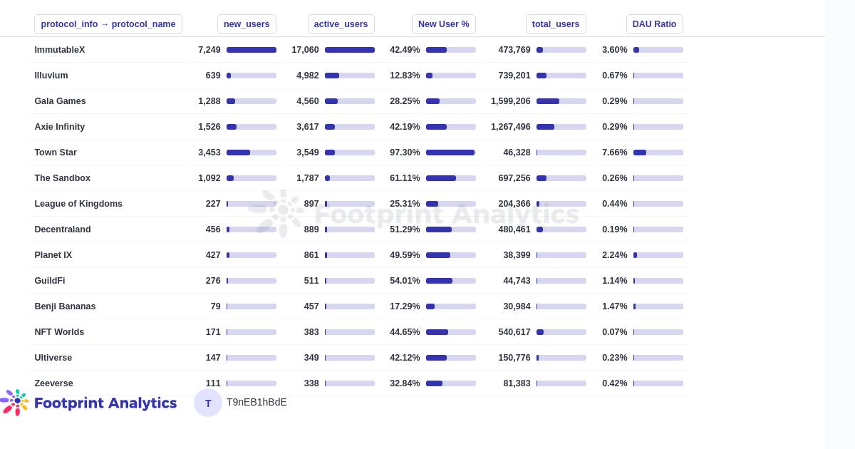Click the DAU Ratio column header

tap(654, 24)
